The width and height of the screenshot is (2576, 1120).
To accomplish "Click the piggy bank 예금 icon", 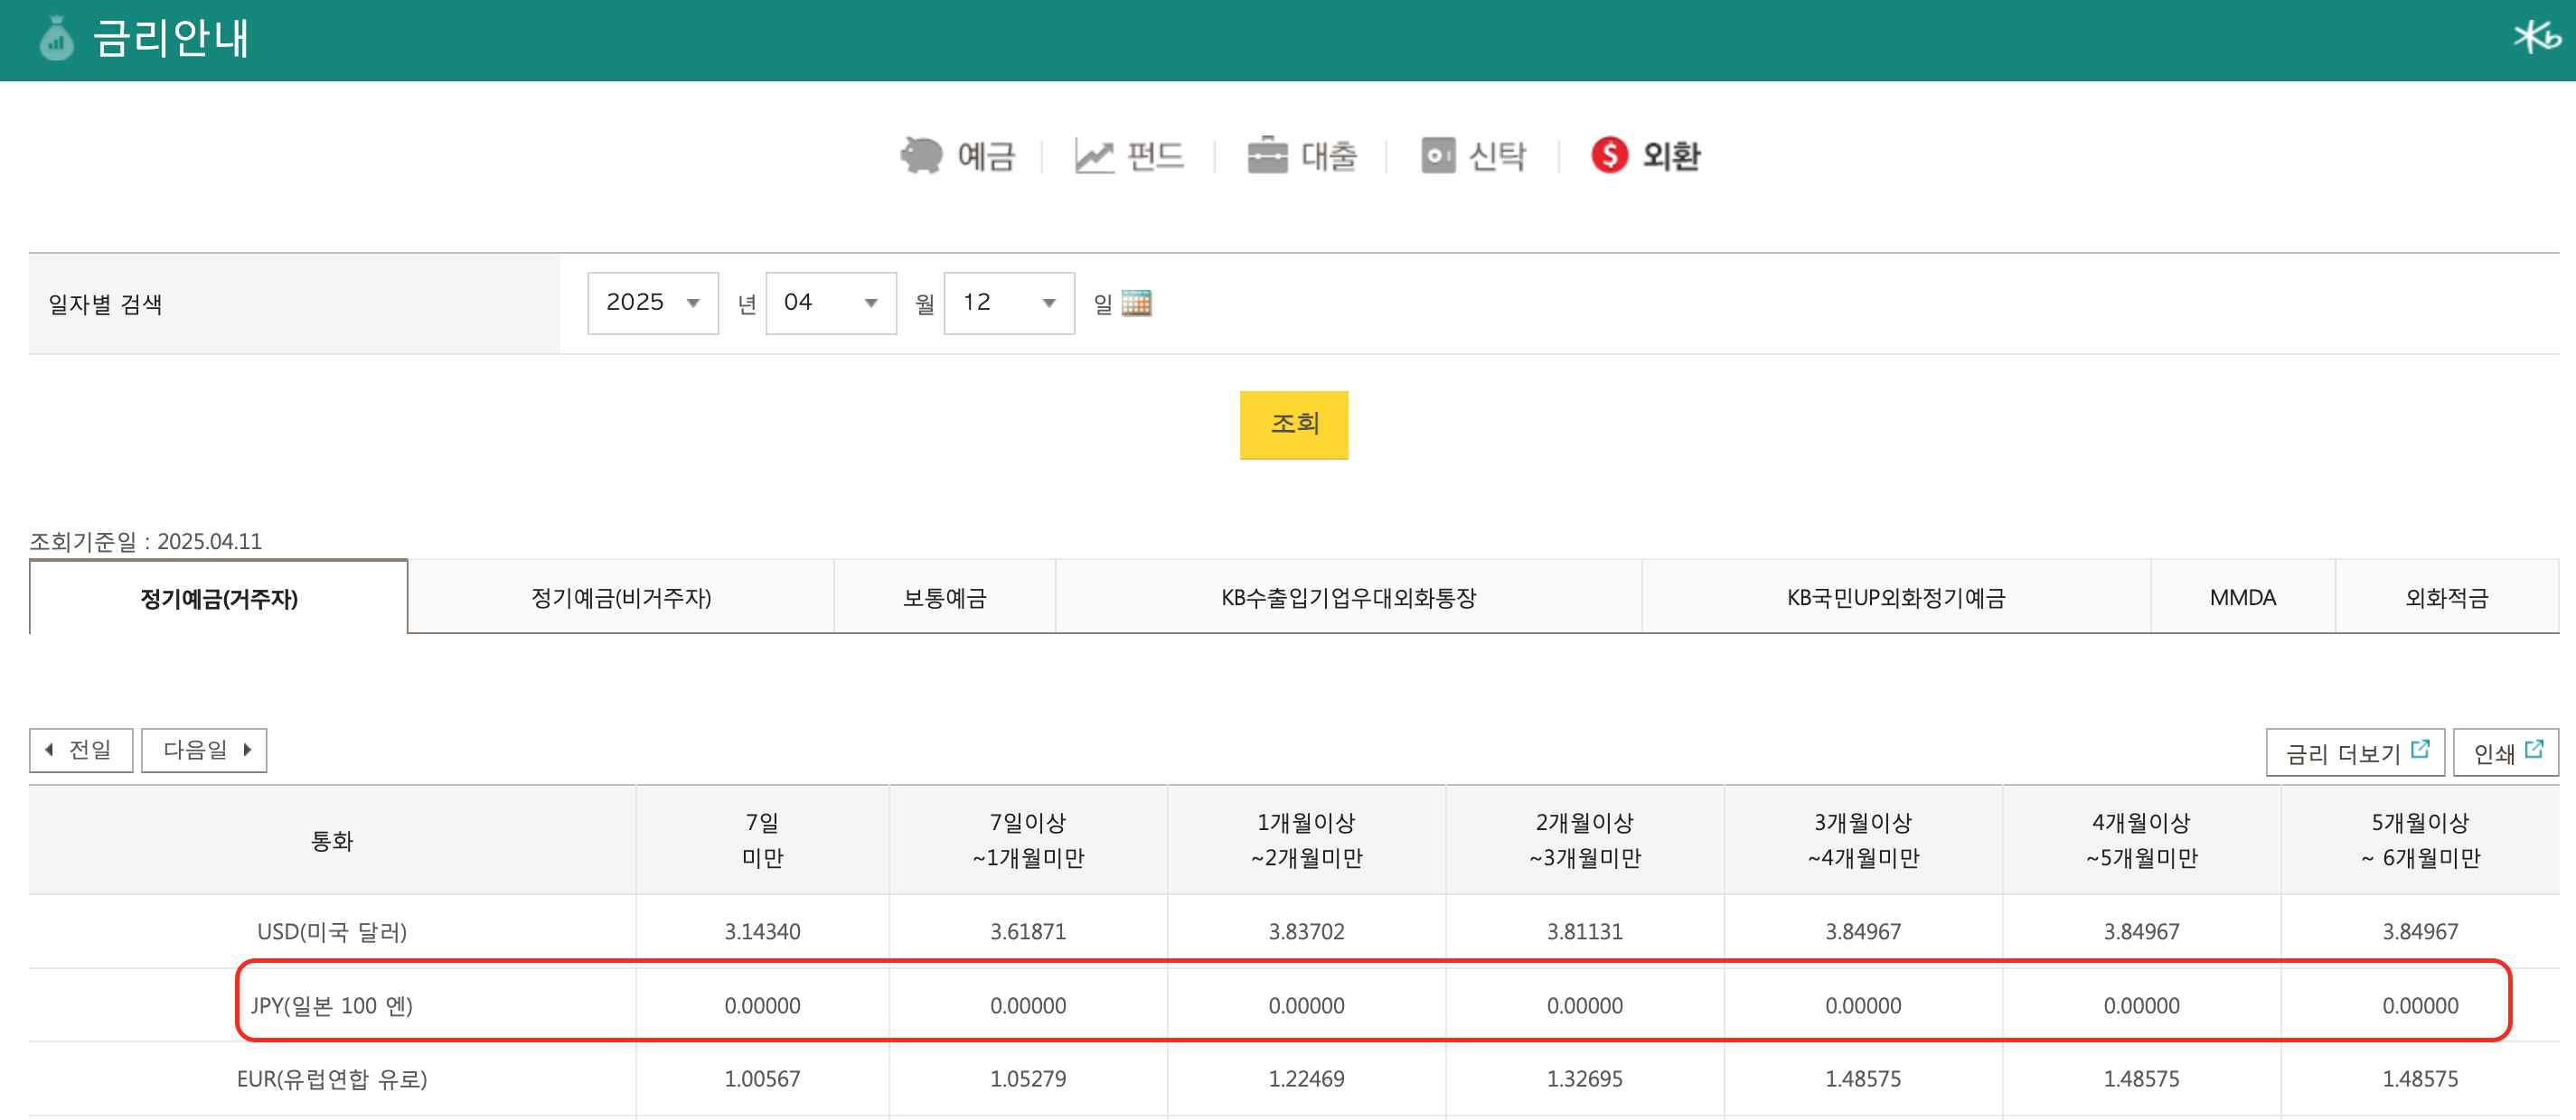I will (x=921, y=154).
